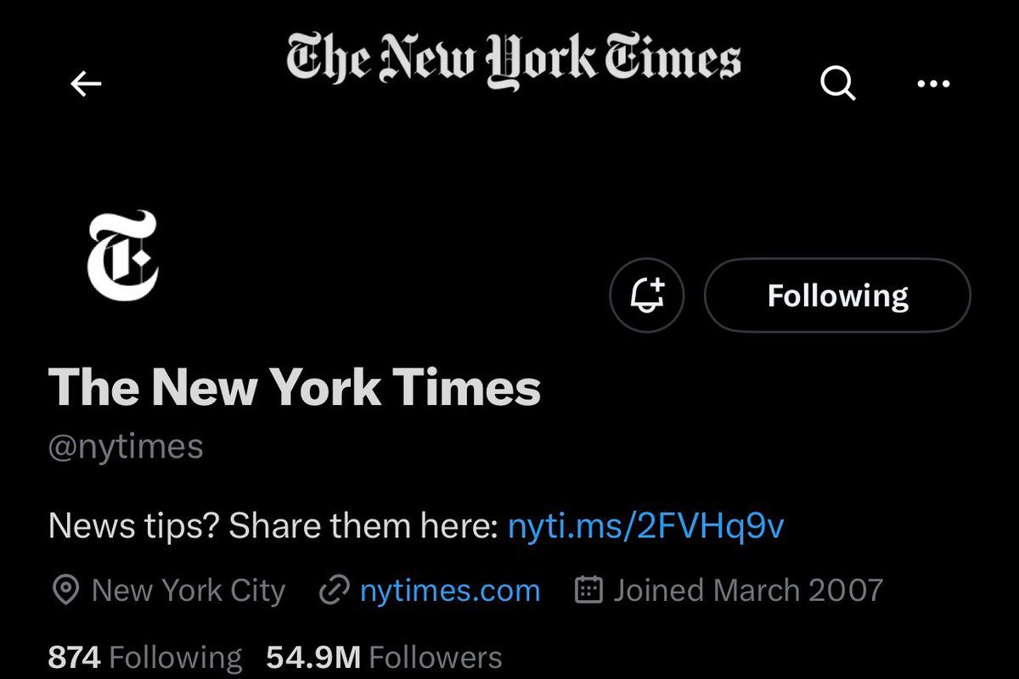Toggle the Following button

[x=837, y=295]
